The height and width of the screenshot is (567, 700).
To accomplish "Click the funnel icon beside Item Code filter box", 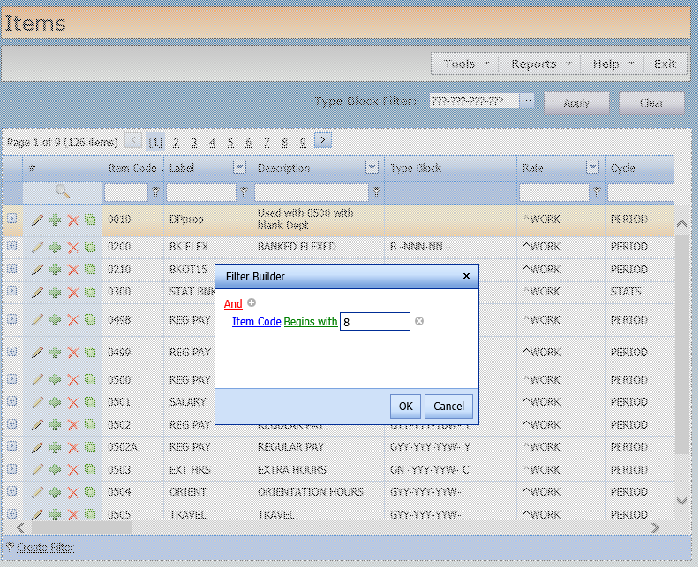I will tap(155, 191).
